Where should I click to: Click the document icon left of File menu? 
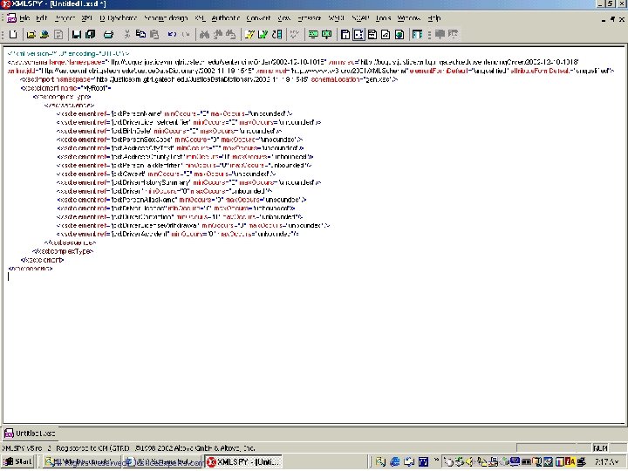(11, 18)
